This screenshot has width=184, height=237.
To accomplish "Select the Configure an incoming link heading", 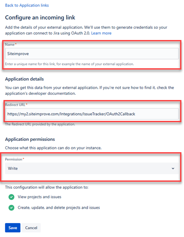I will [40, 17].
